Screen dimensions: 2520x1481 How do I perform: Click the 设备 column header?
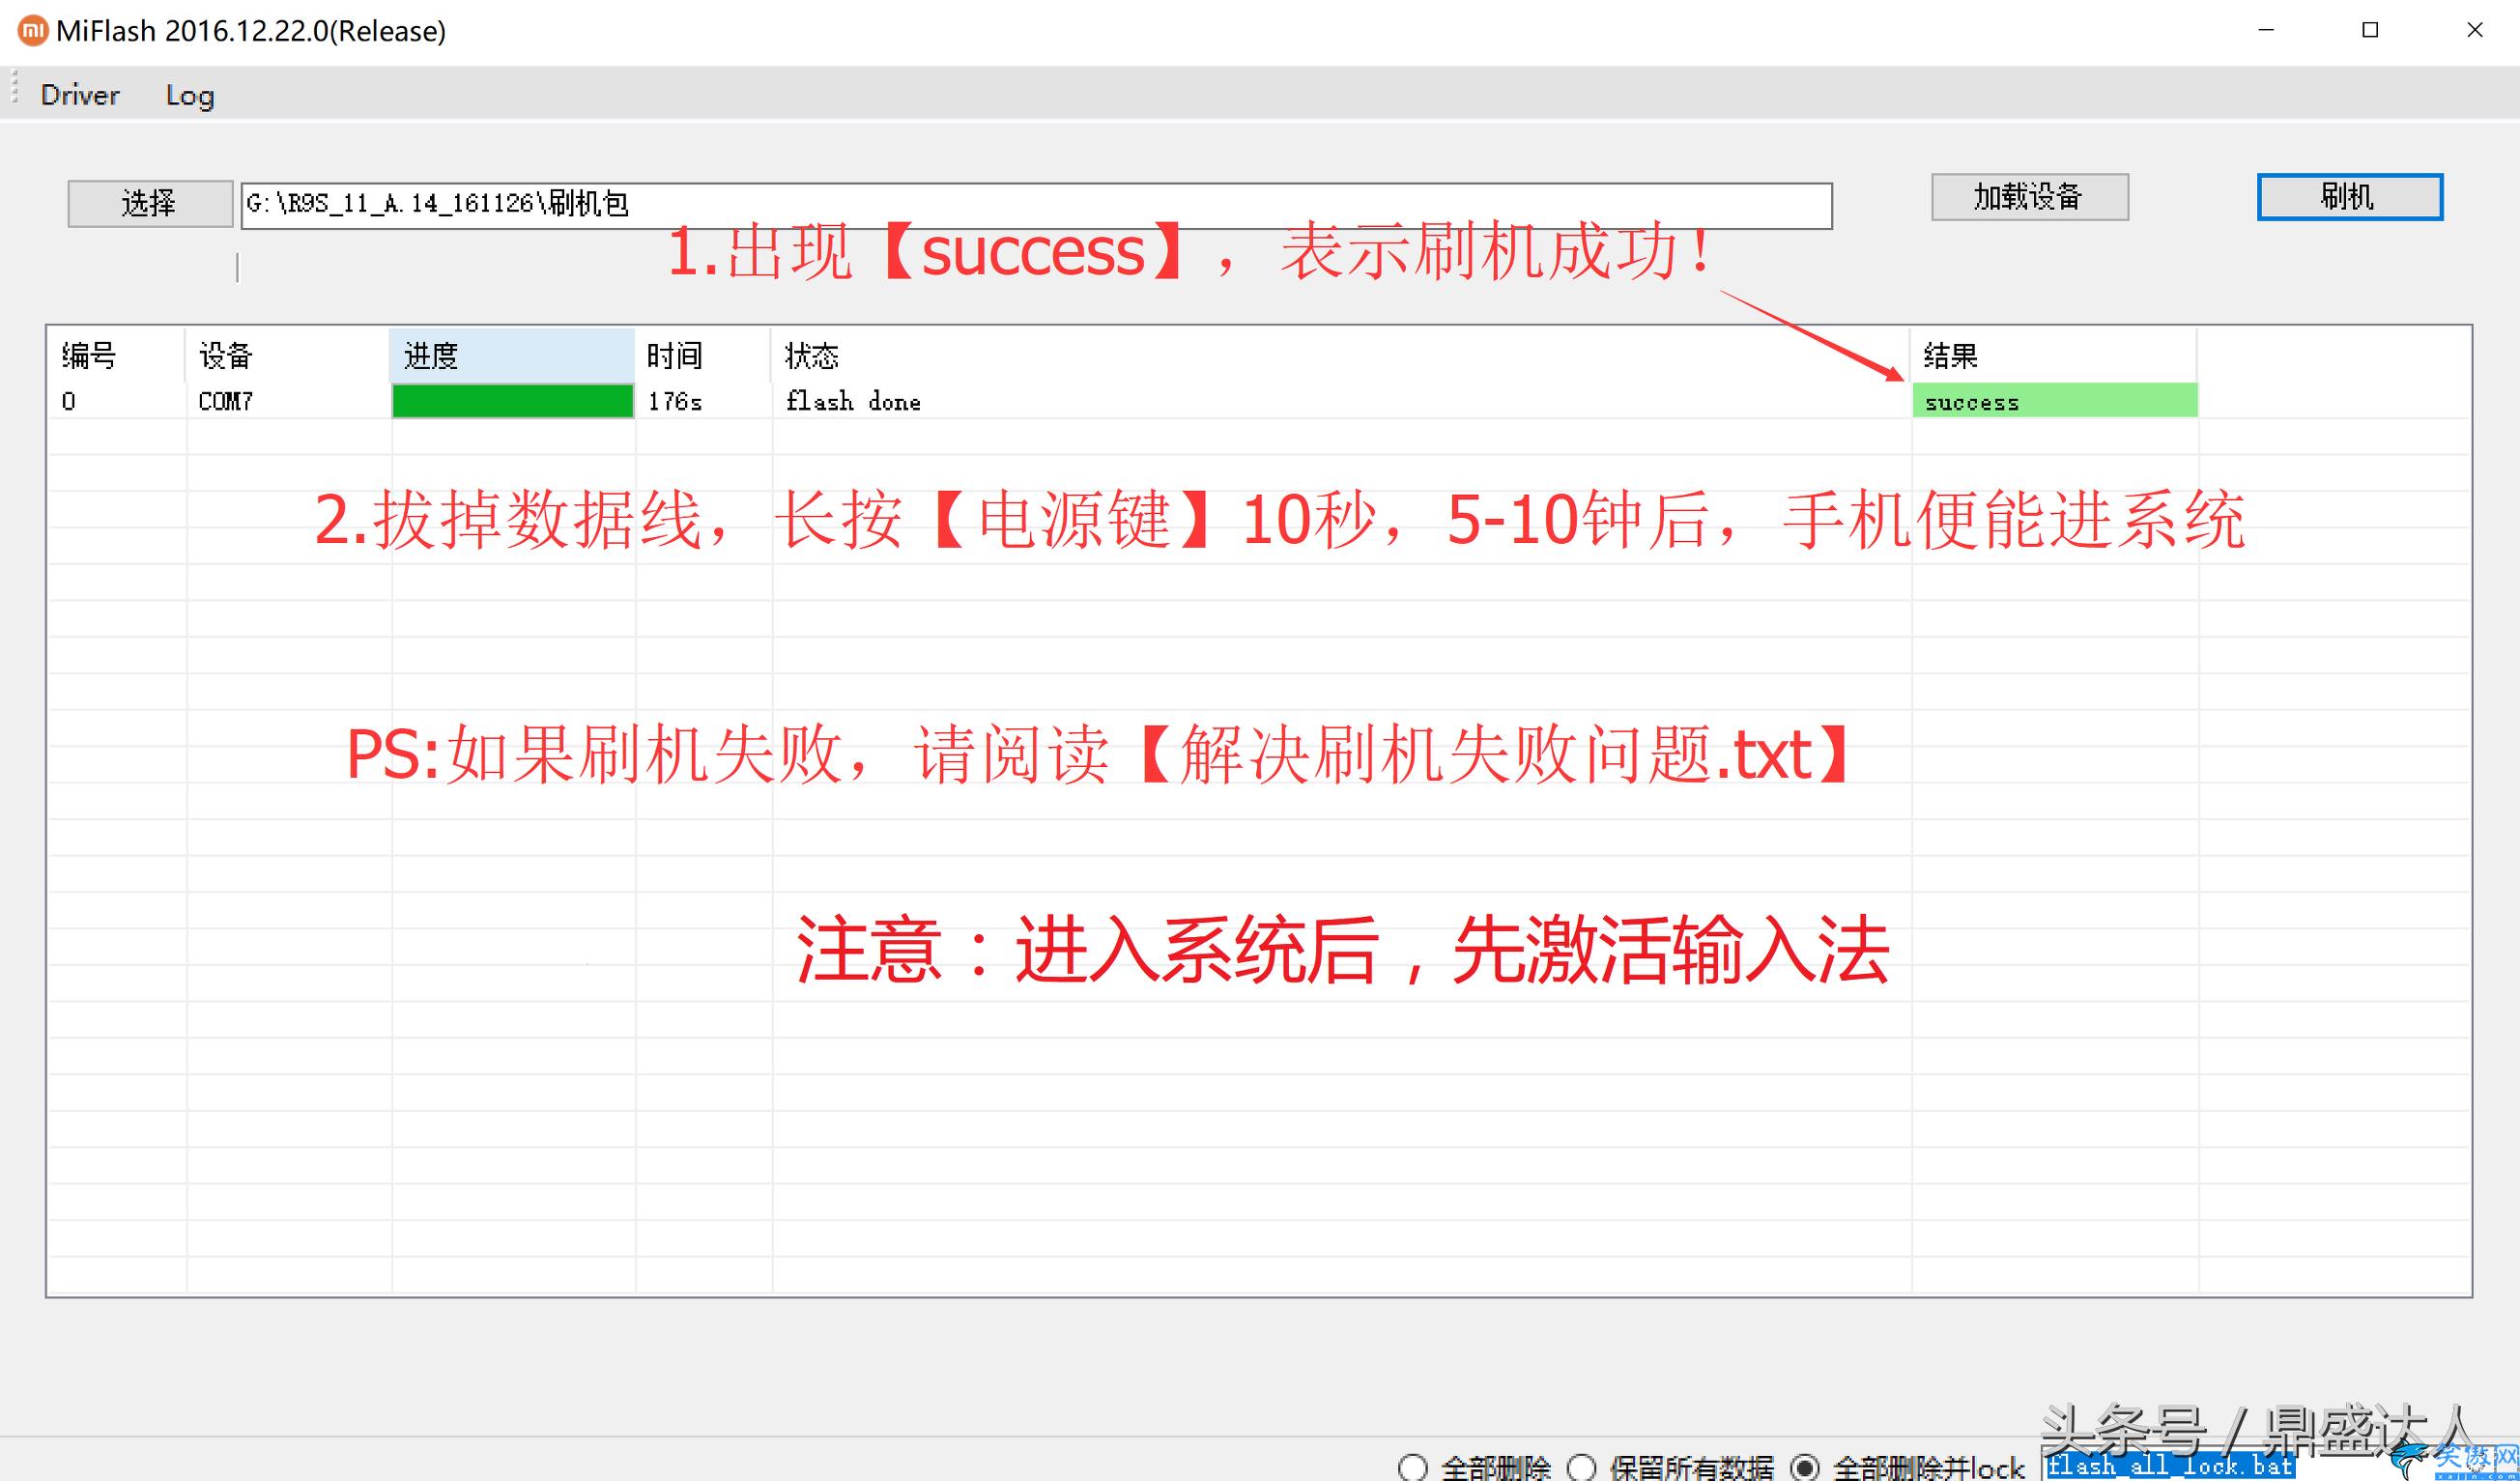[x=287, y=355]
